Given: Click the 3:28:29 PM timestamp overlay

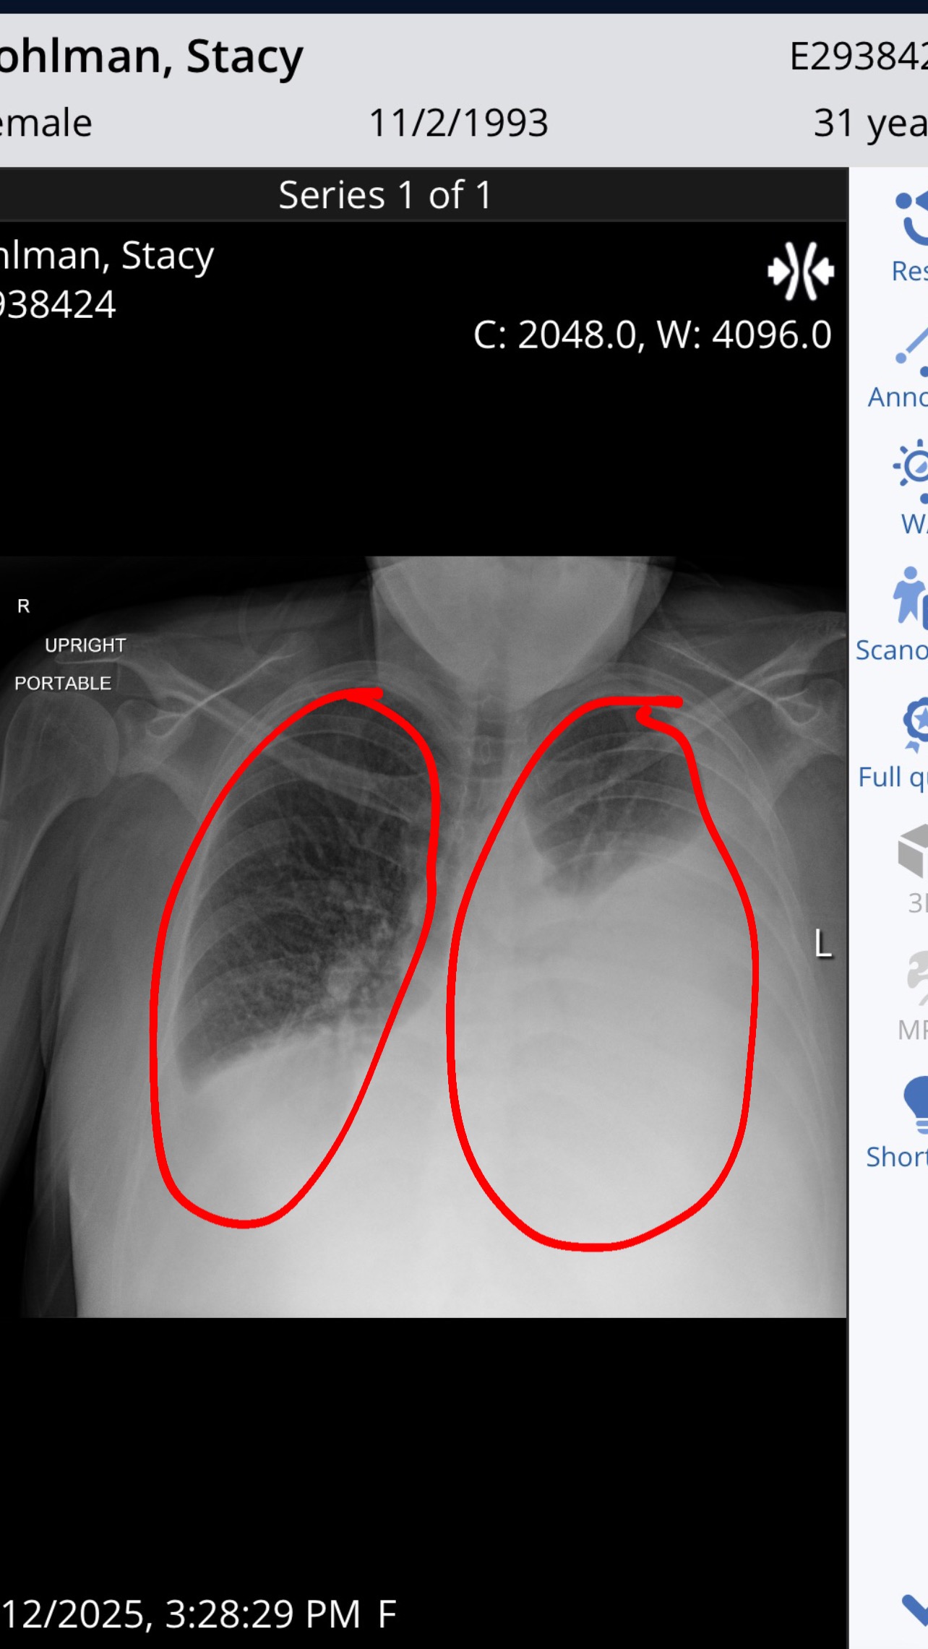Looking at the screenshot, I should (262, 1614).
